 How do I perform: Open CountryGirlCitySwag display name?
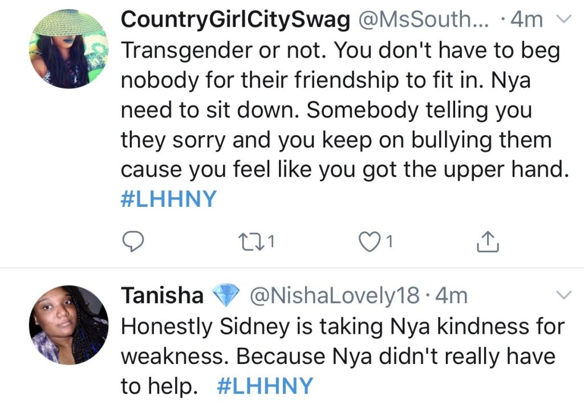236,20
